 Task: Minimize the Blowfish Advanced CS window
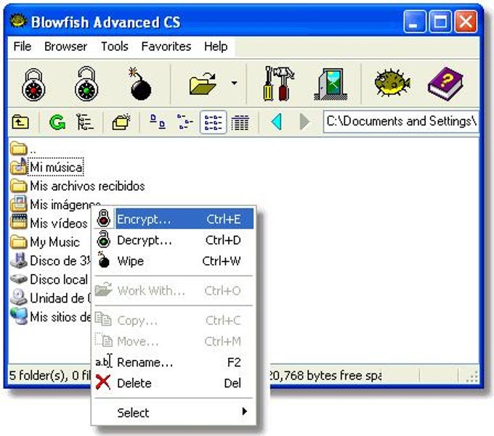tap(415, 21)
